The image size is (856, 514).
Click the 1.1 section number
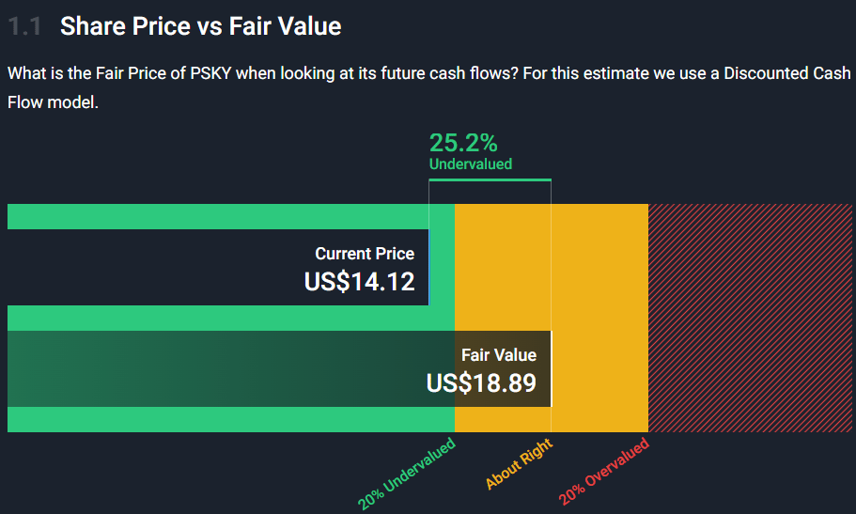coord(24,26)
